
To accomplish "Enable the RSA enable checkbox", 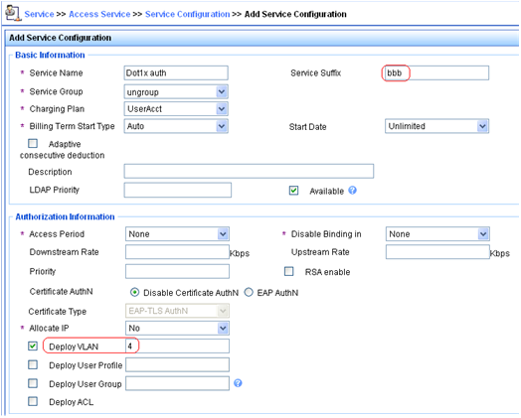I will point(289,271).
